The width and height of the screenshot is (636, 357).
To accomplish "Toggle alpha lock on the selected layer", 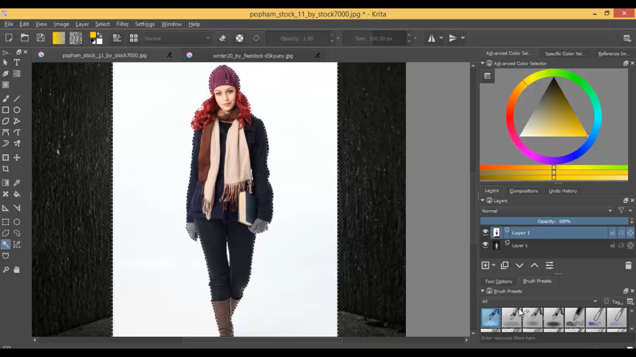I will click(630, 233).
